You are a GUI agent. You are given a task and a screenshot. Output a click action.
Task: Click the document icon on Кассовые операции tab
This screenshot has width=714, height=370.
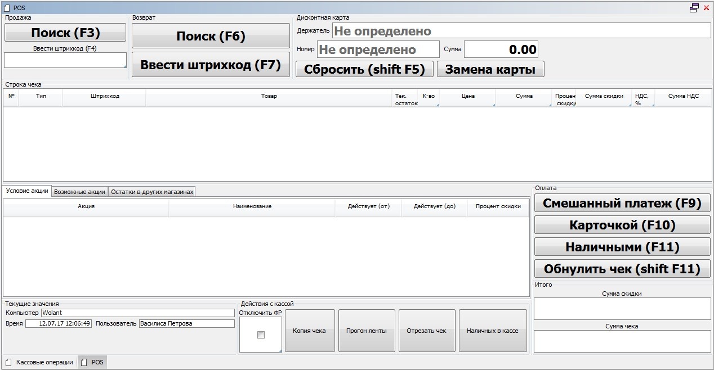tap(8, 362)
